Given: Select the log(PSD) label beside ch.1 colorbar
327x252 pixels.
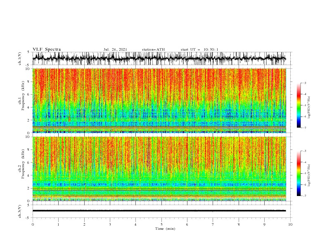Looking at the screenshot, I should tap(309, 107).
